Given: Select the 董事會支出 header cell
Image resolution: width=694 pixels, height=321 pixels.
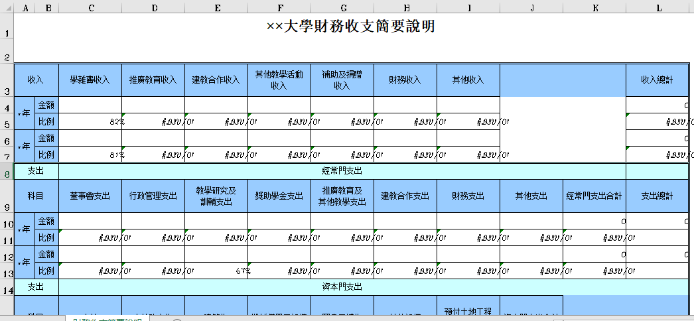Looking at the screenshot, I should (x=90, y=196).
